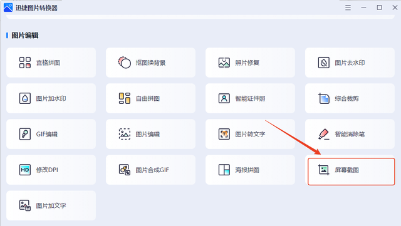Click the 屏幕截图 label text
The image size is (401, 226).
point(346,170)
